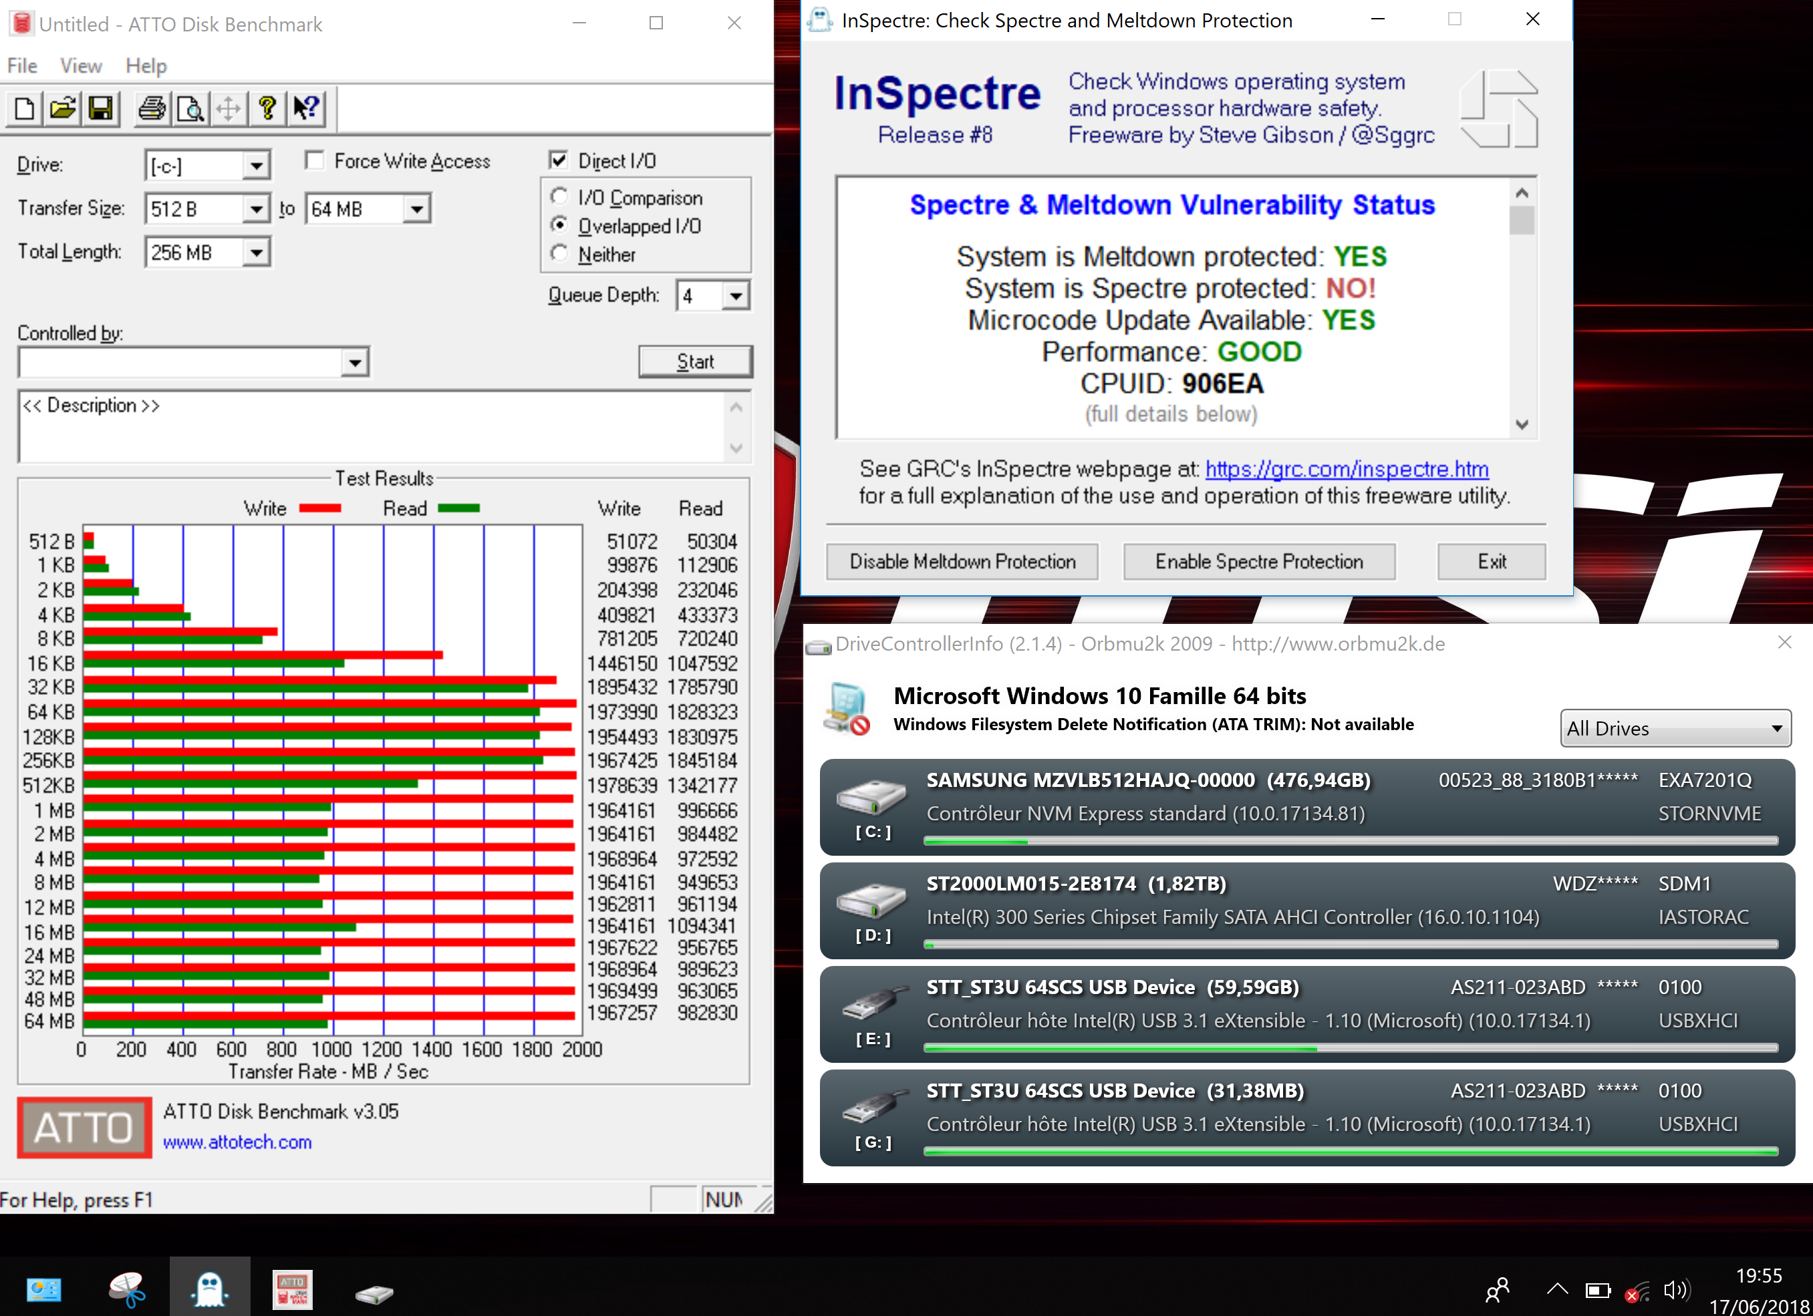Open the Drive dropdown showing [-c-]
The image size is (1813, 1316).
click(x=256, y=166)
